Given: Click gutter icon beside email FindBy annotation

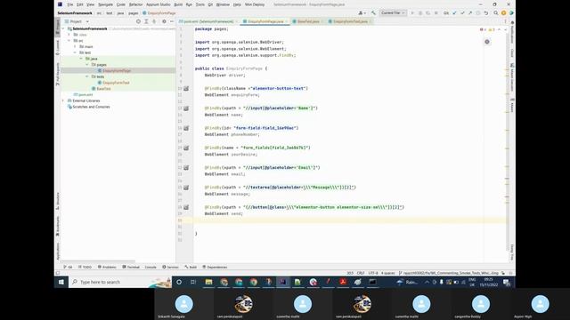Looking at the screenshot, I should pyautogui.click(x=186, y=168).
